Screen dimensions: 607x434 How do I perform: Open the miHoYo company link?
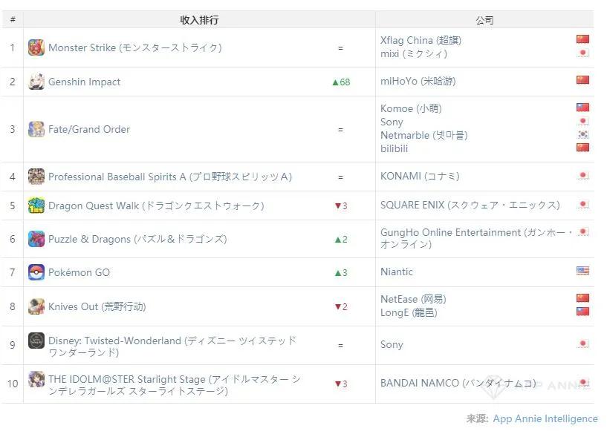coord(418,81)
